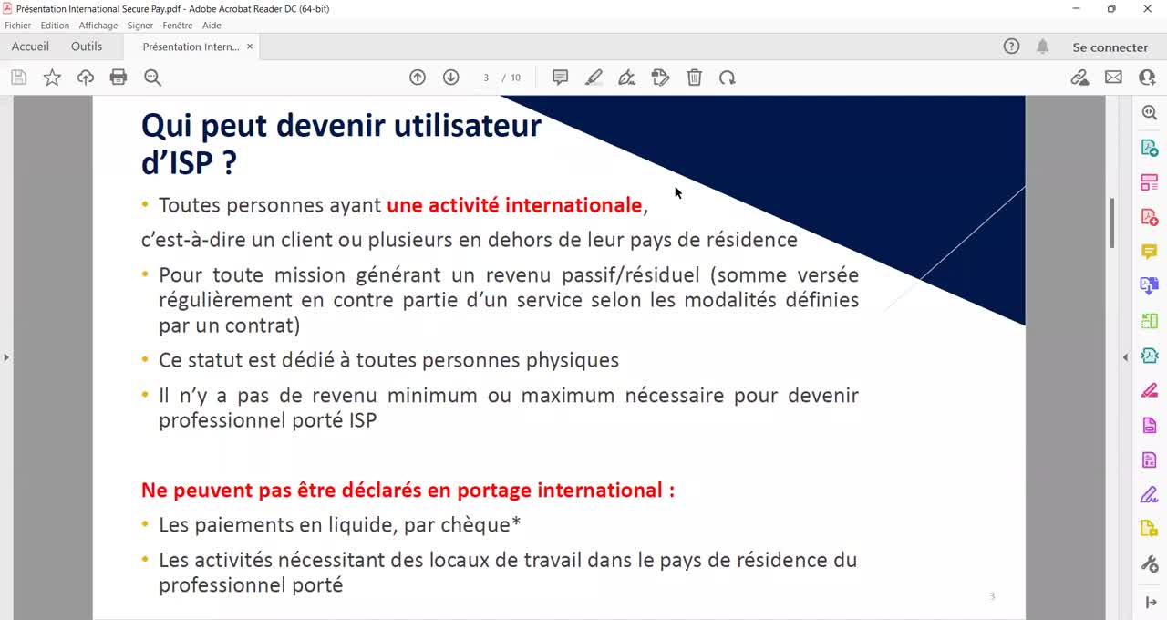Open yellow Send for comments tool
Viewport: 1167px width, 620px height.
coord(1149,529)
